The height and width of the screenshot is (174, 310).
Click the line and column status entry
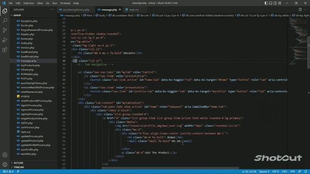[x=249, y=172]
